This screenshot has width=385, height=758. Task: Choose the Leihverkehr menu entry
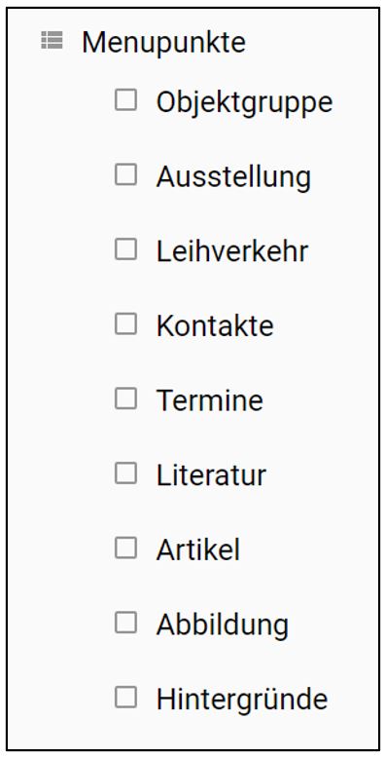232,251
